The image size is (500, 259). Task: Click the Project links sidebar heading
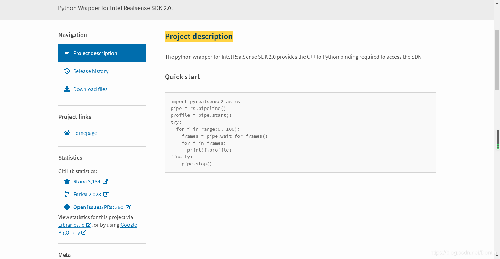(x=75, y=117)
